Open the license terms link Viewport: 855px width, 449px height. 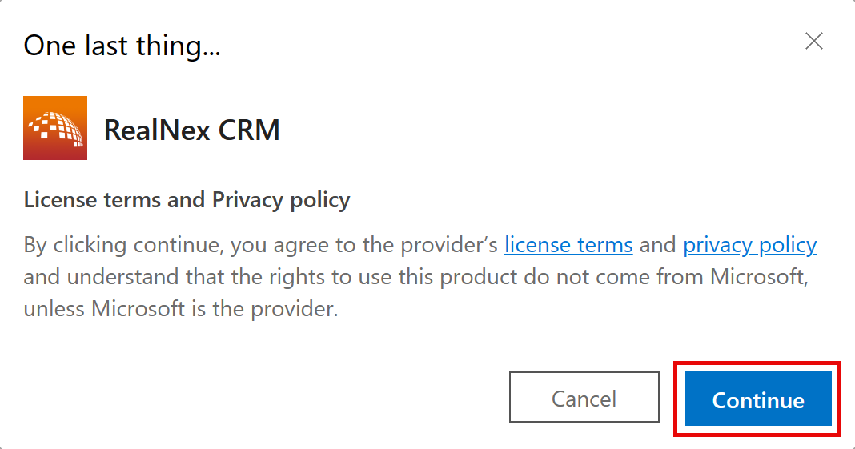pos(568,245)
